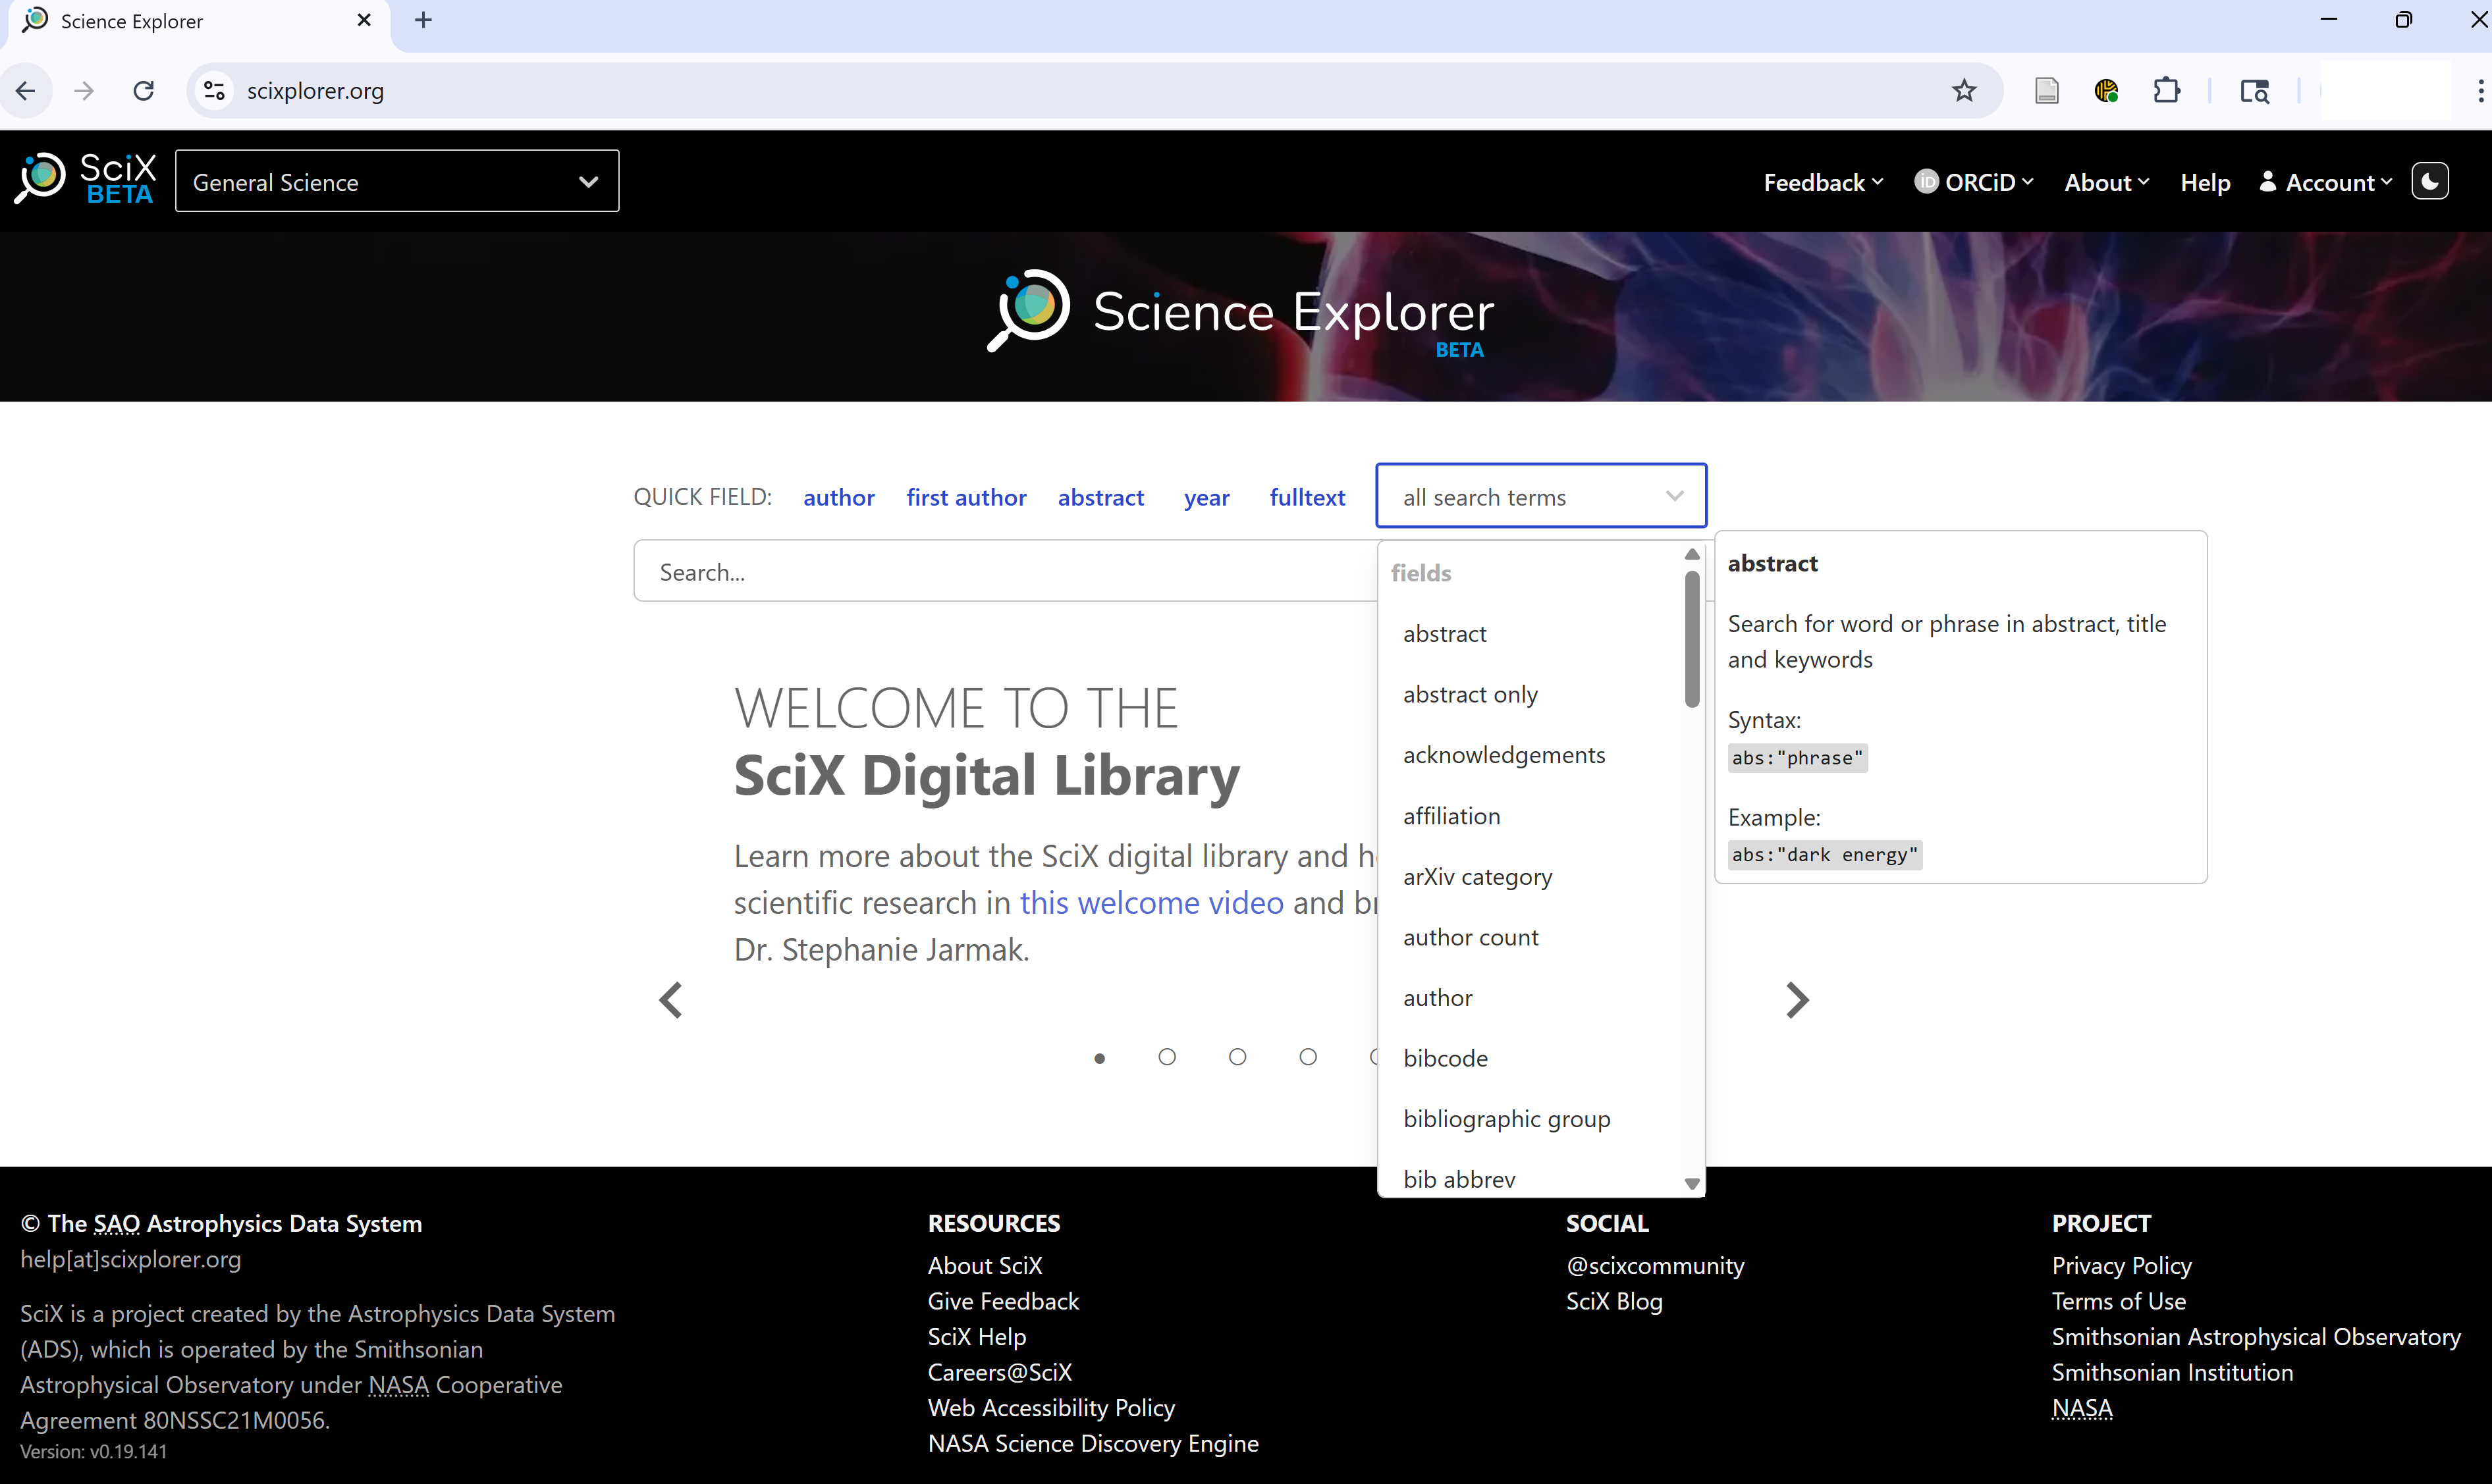Open Privacy Policy footer link
The width and height of the screenshot is (2492, 1484).
(2121, 1265)
